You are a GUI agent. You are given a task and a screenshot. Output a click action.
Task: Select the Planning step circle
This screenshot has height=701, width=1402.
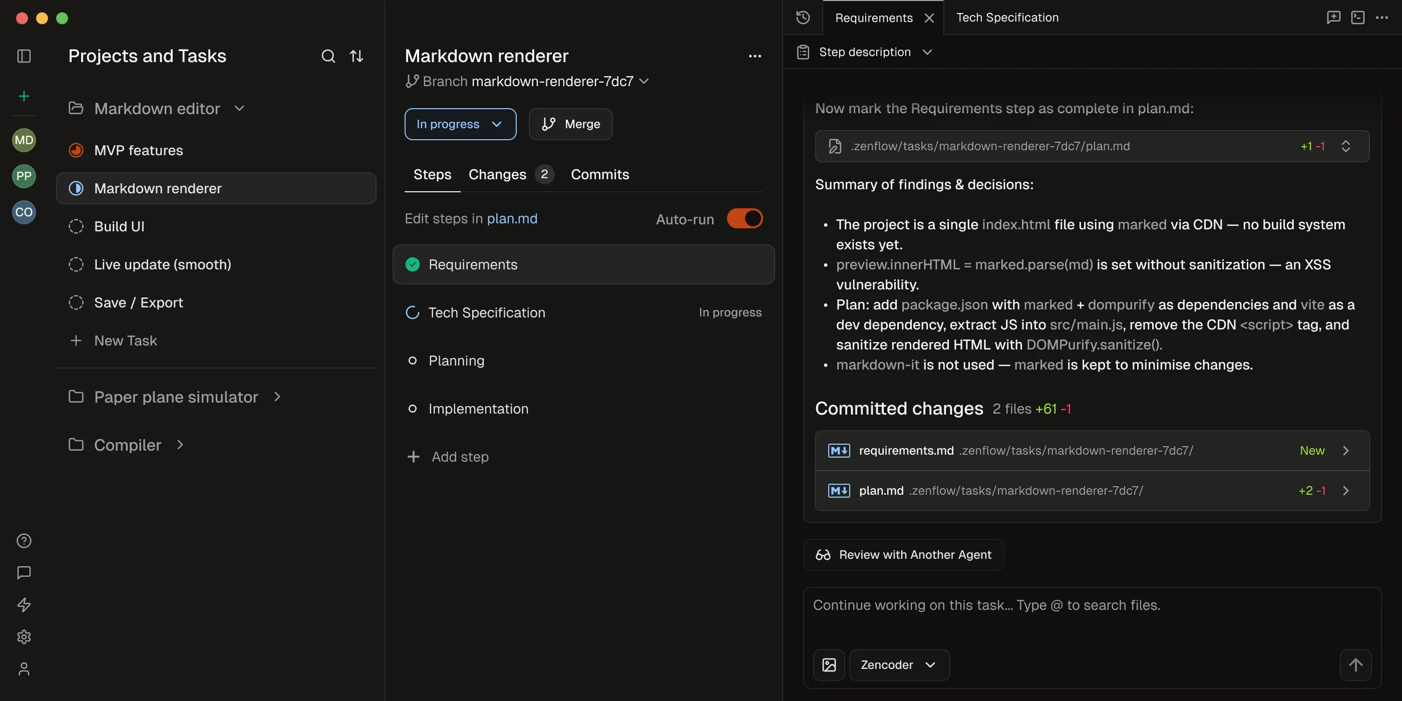point(413,361)
